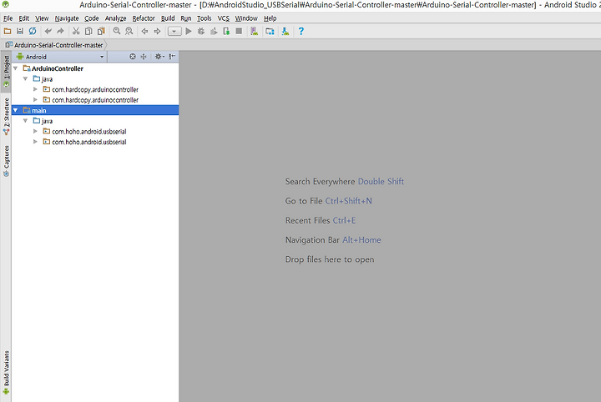Collapse the ArduinoController module node
Viewport: 601px width, 402px height.
[x=16, y=68]
